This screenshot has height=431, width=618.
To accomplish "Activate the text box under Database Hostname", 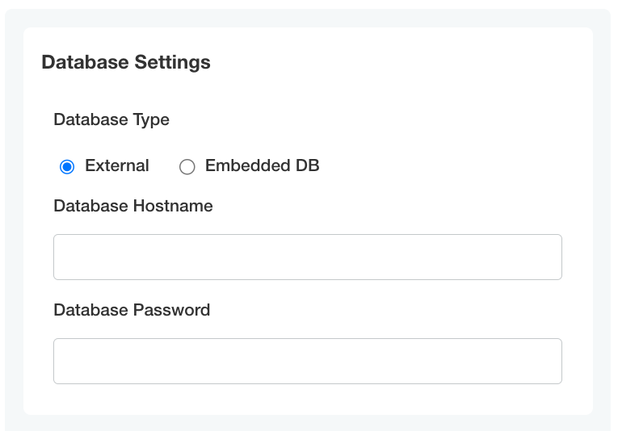I will 307,257.
